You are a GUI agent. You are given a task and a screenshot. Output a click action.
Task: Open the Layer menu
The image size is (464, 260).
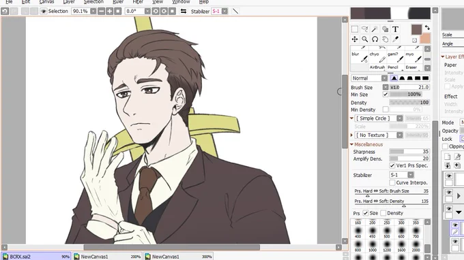[x=69, y=2]
